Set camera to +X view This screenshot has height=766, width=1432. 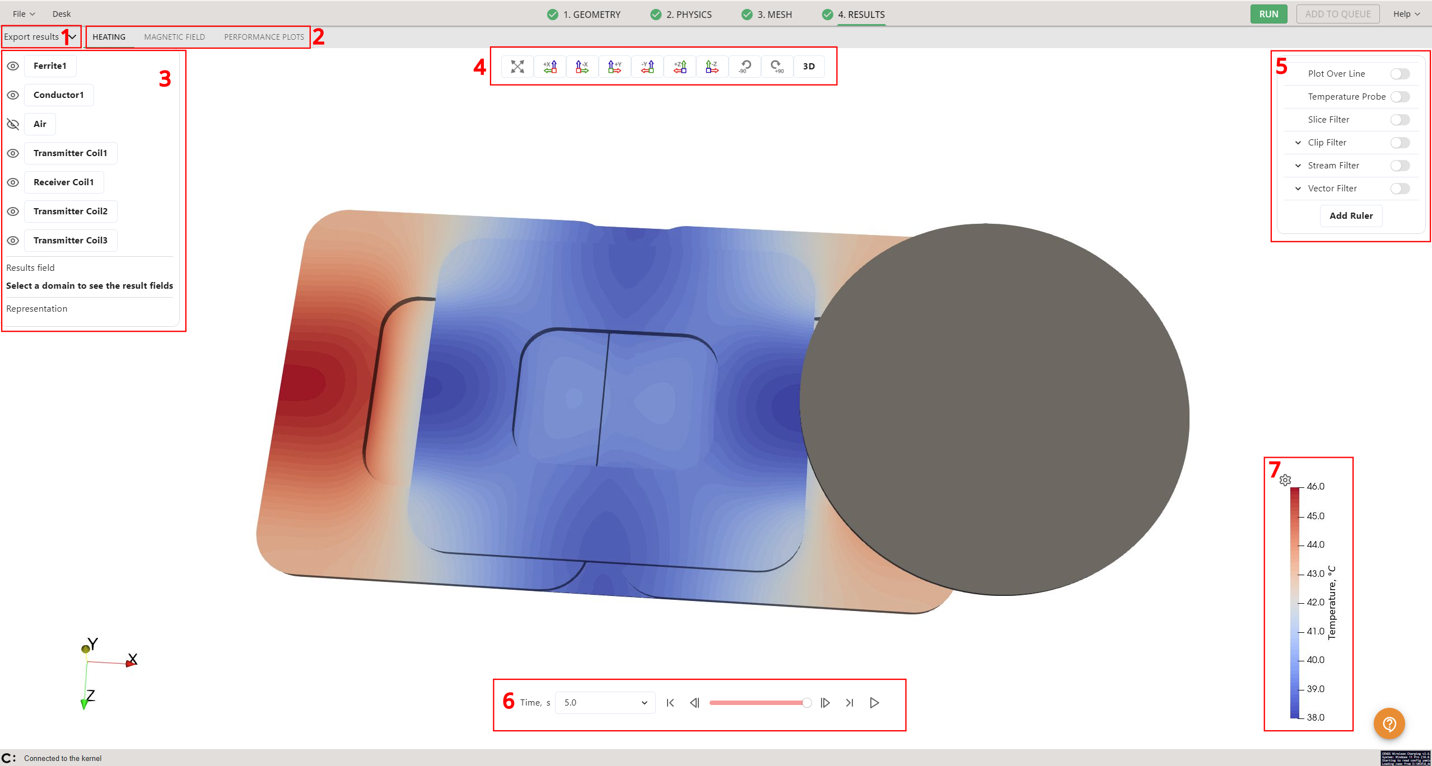[549, 67]
